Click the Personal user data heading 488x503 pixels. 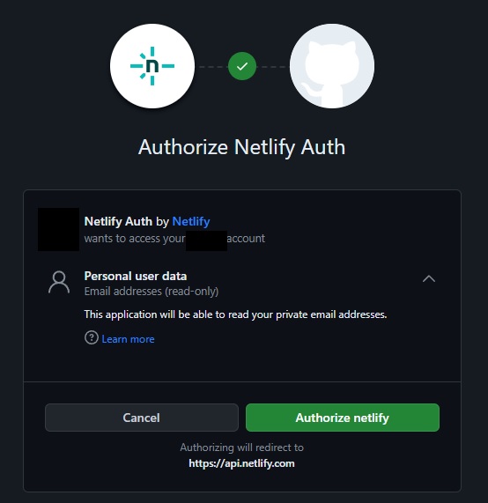pyautogui.click(x=136, y=277)
